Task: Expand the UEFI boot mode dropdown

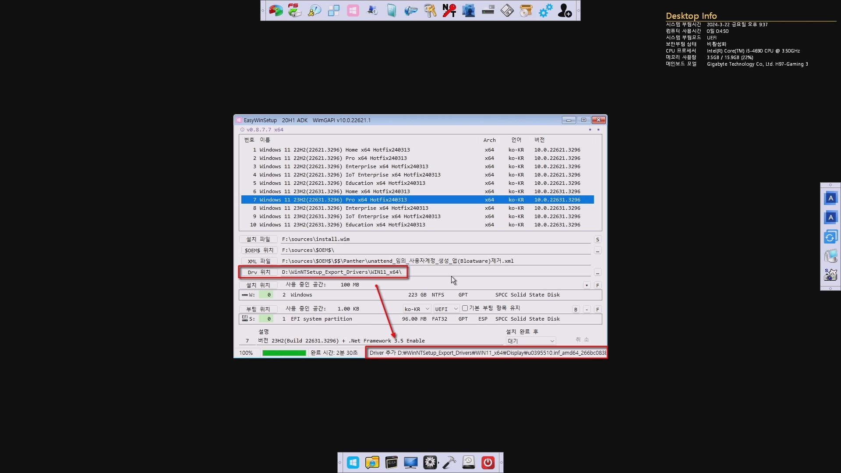Action: point(446,309)
